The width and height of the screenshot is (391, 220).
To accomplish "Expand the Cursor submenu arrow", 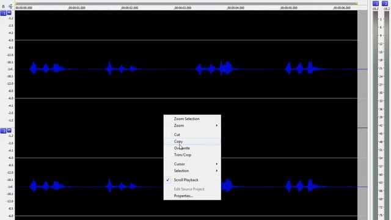I will point(217,164).
